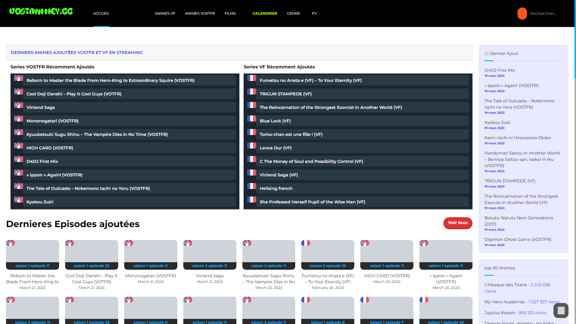Click the French flag beside Hellsing french
Image resolution: width=576 pixels, height=324 pixels.
click(x=252, y=186)
